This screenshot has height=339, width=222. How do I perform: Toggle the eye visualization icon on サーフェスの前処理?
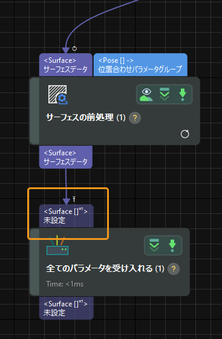146,95
